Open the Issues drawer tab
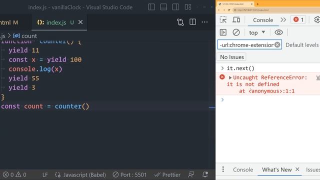The image size is (320, 180). (x=313, y=169)
